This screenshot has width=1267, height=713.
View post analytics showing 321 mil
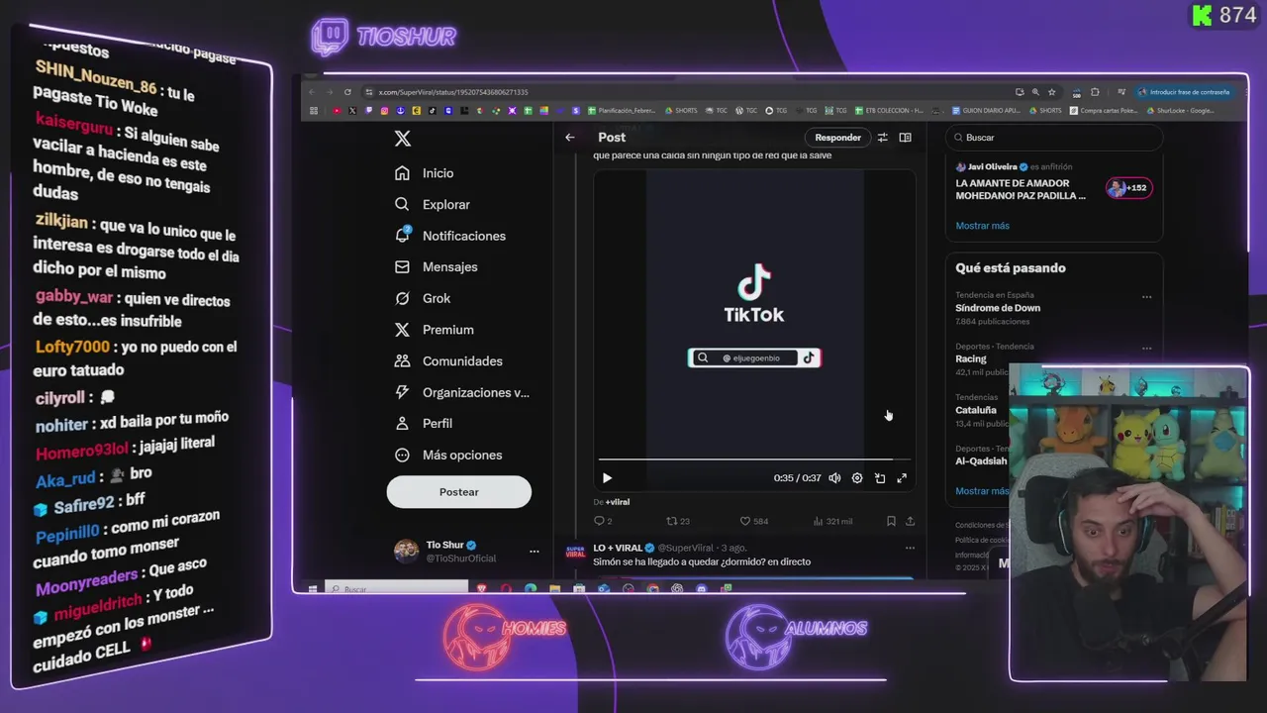click(832, 521)
